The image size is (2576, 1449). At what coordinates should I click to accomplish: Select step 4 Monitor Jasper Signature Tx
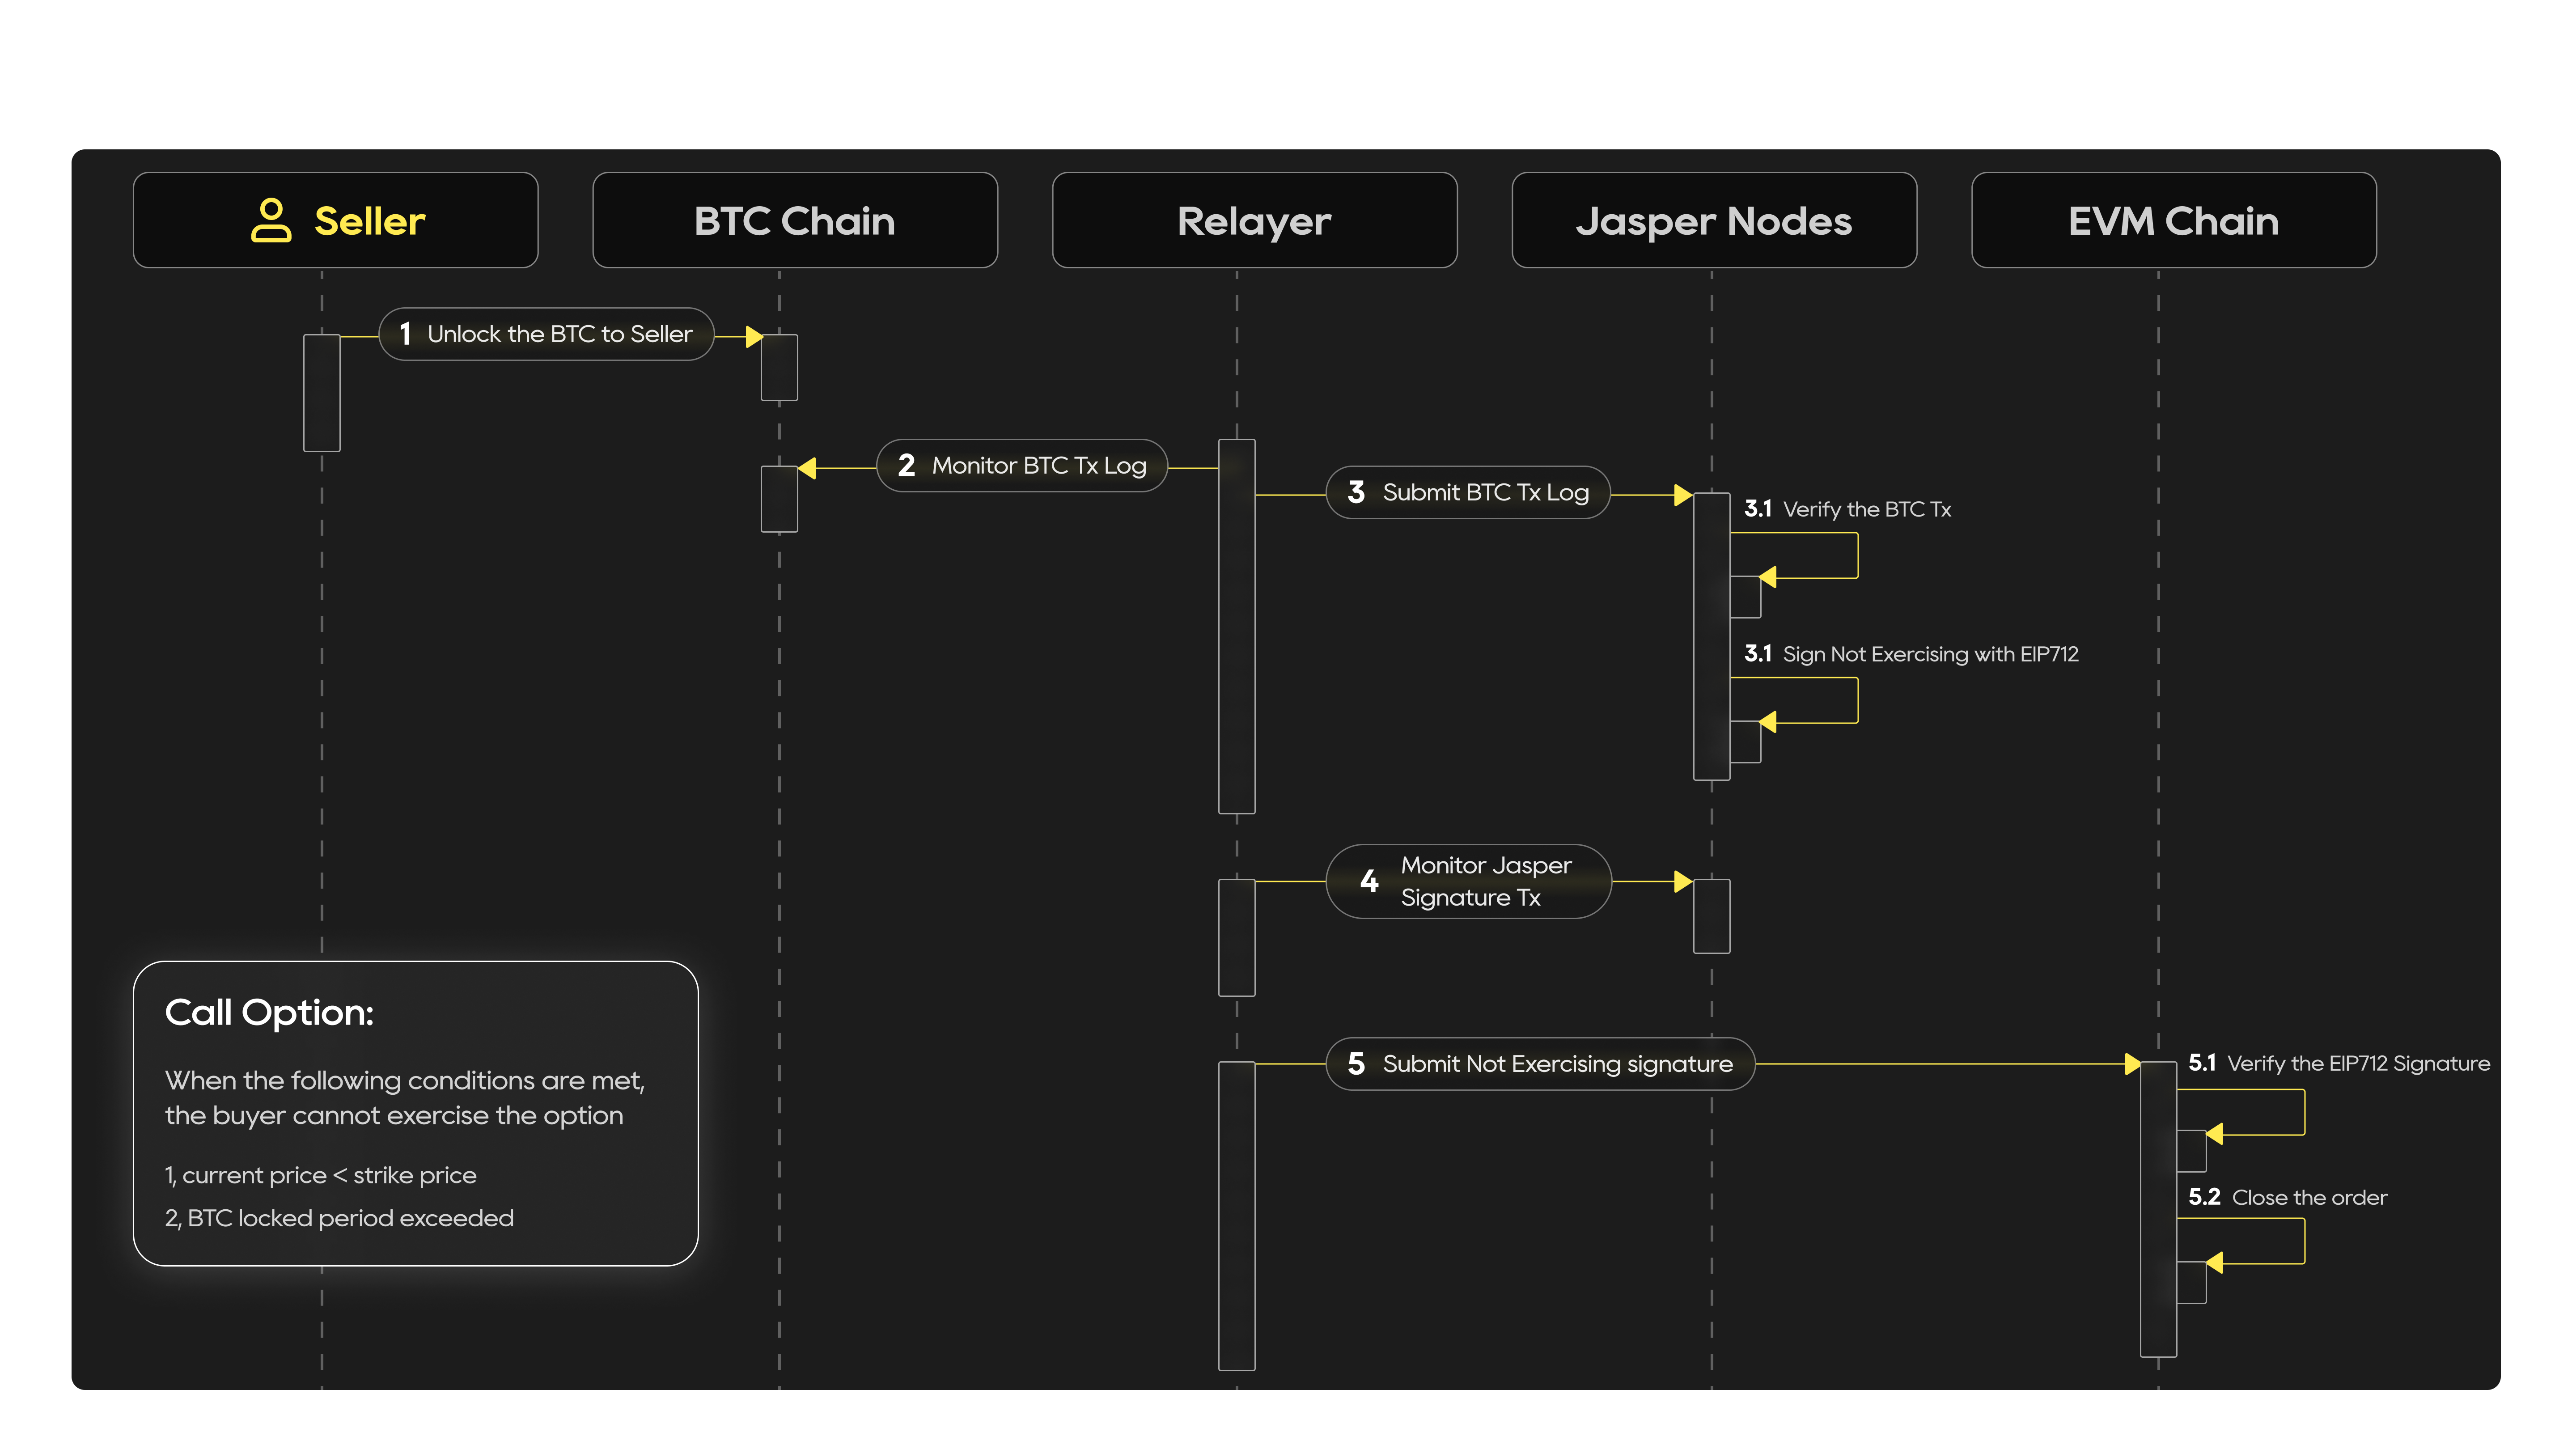click(x=1468, y=881)
